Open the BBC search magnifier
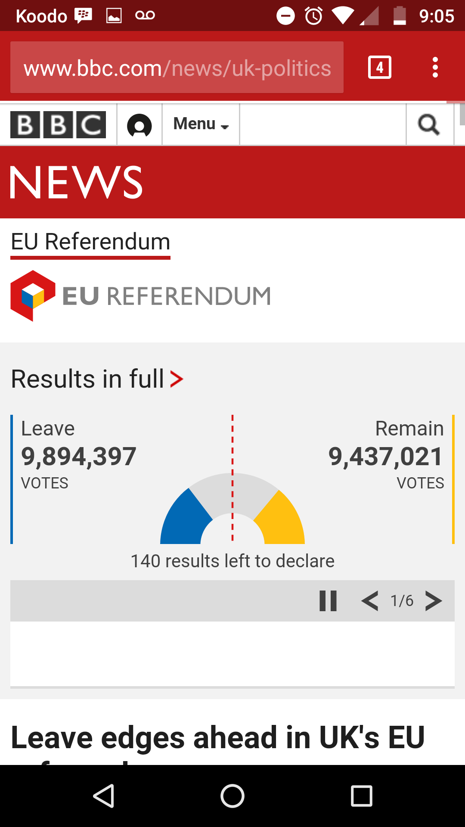Image resolution: width=465 pixels, height=827 pixels. pyautogui.click(x=429, y=125)
